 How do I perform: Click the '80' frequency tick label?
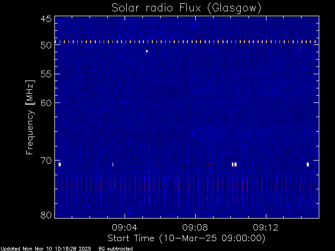46,215
